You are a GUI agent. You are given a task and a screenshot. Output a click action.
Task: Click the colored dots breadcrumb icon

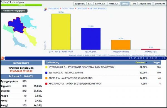coord(46,9)
